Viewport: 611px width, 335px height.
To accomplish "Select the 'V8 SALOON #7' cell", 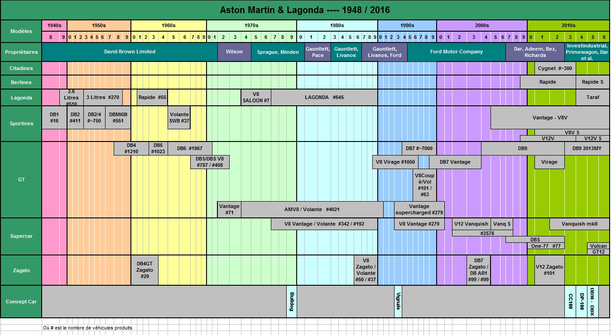I will tap(256, 98).
